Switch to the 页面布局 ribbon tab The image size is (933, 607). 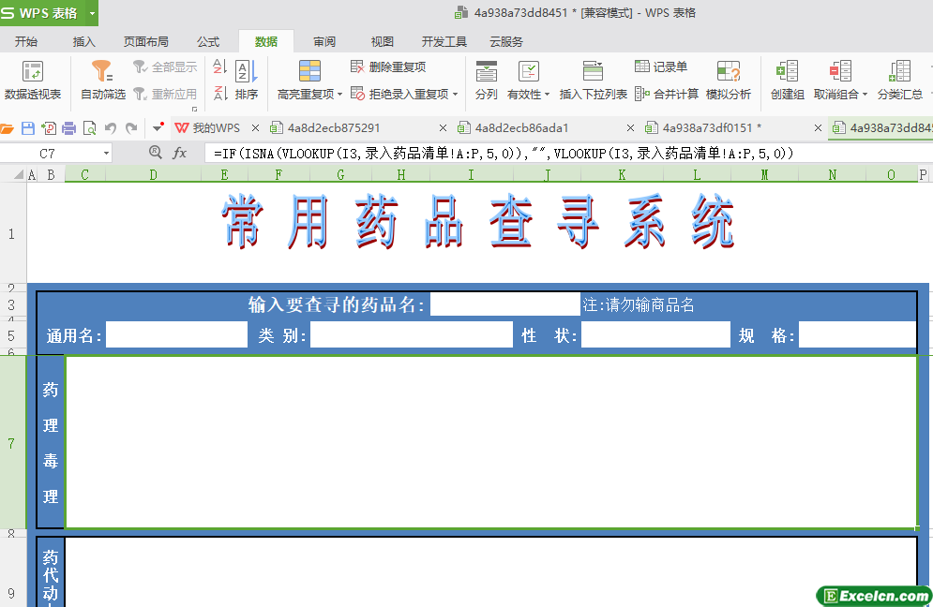[145, 41]
